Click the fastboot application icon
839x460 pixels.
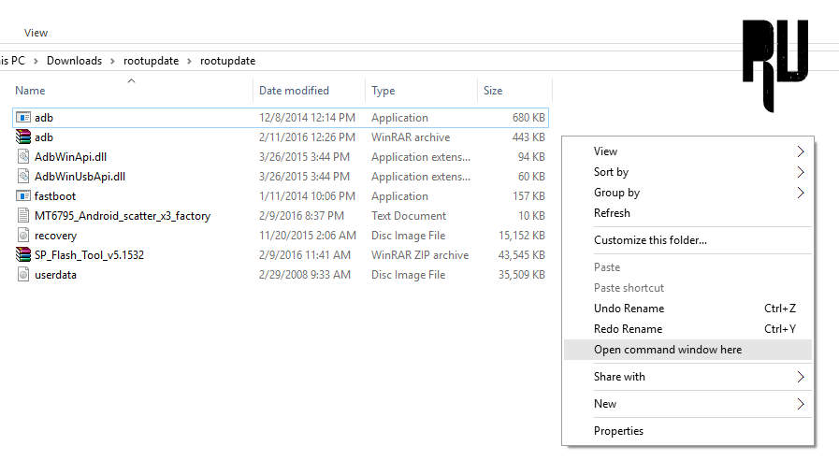(x=23, y=196)
